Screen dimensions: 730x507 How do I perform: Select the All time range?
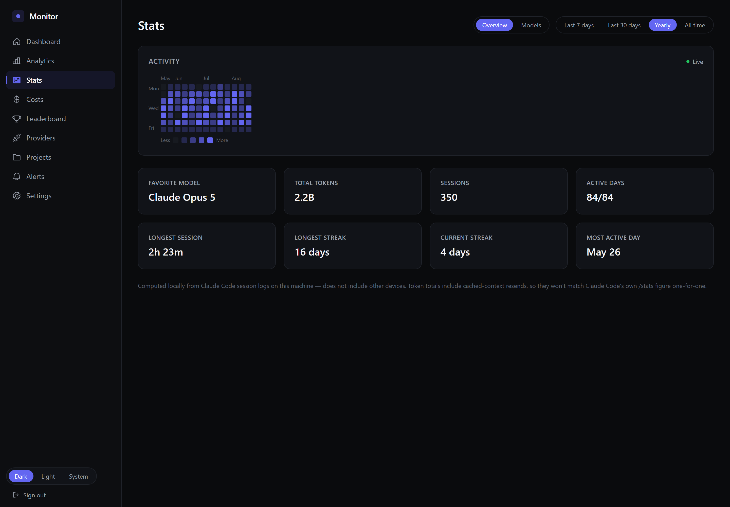695,25
